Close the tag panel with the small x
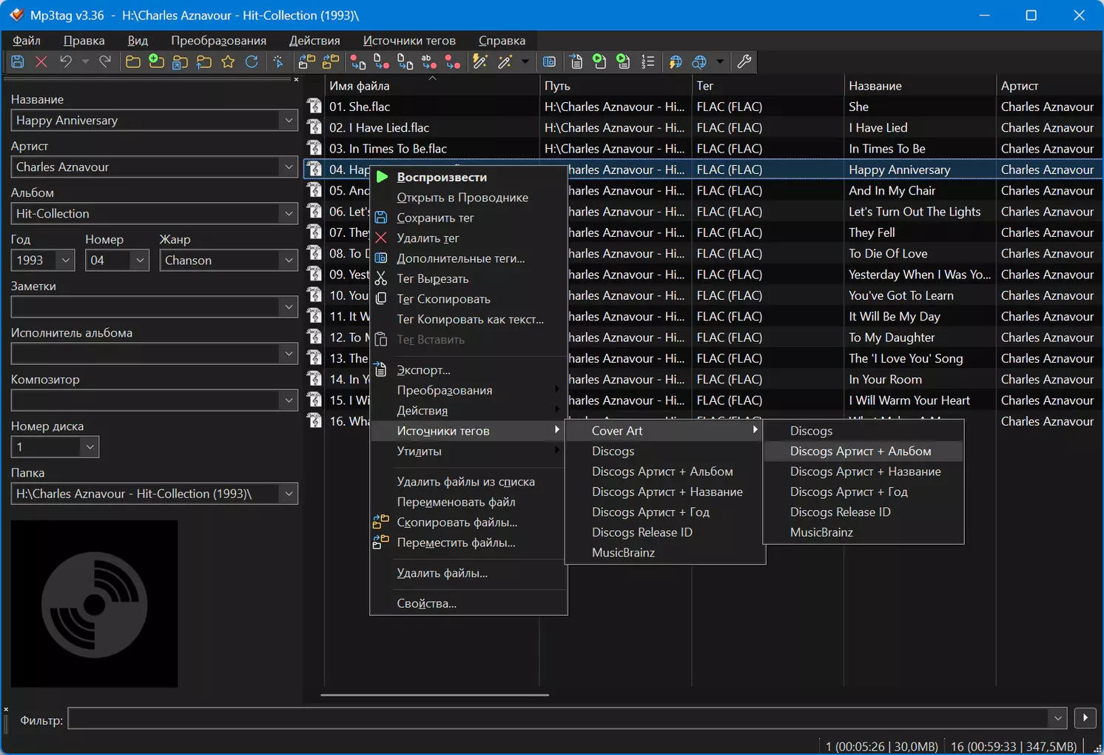 (296, 79)
